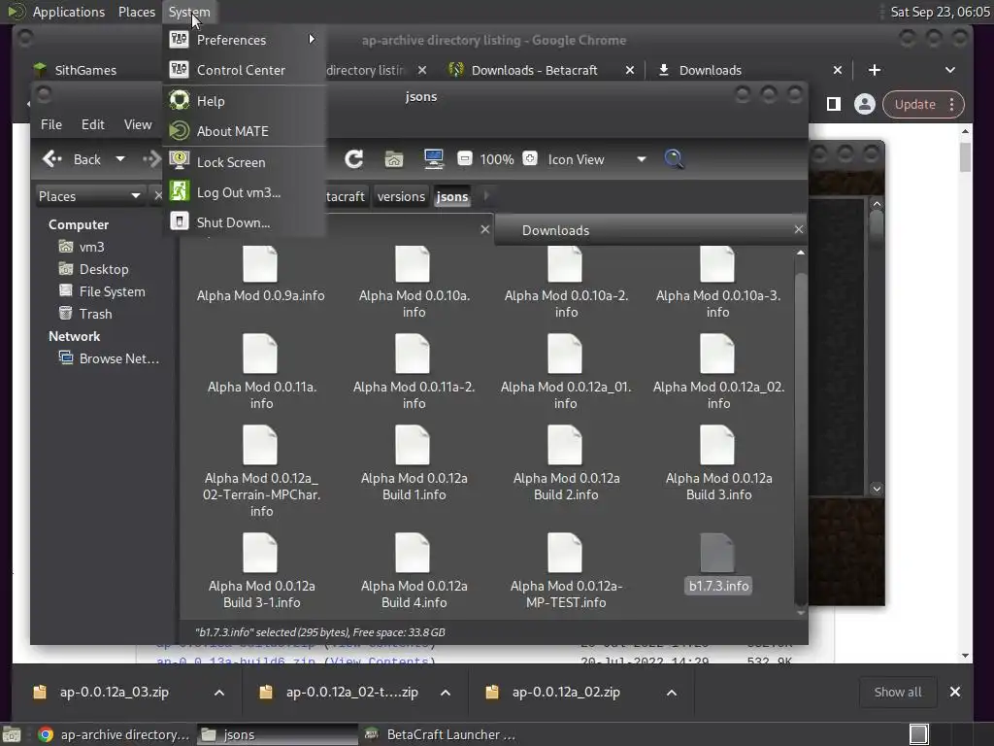The width and height of the screenshot is (994, 746).
Task: Choose About MATE menu entry
Action: coord(244,131)
